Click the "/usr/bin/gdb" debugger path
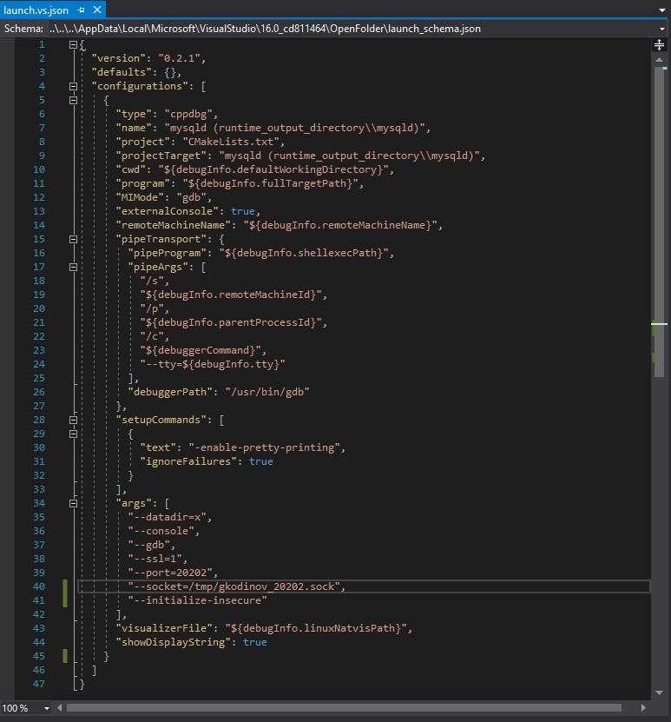This screenshot has height=722, width=671. (x=267, y=392)
